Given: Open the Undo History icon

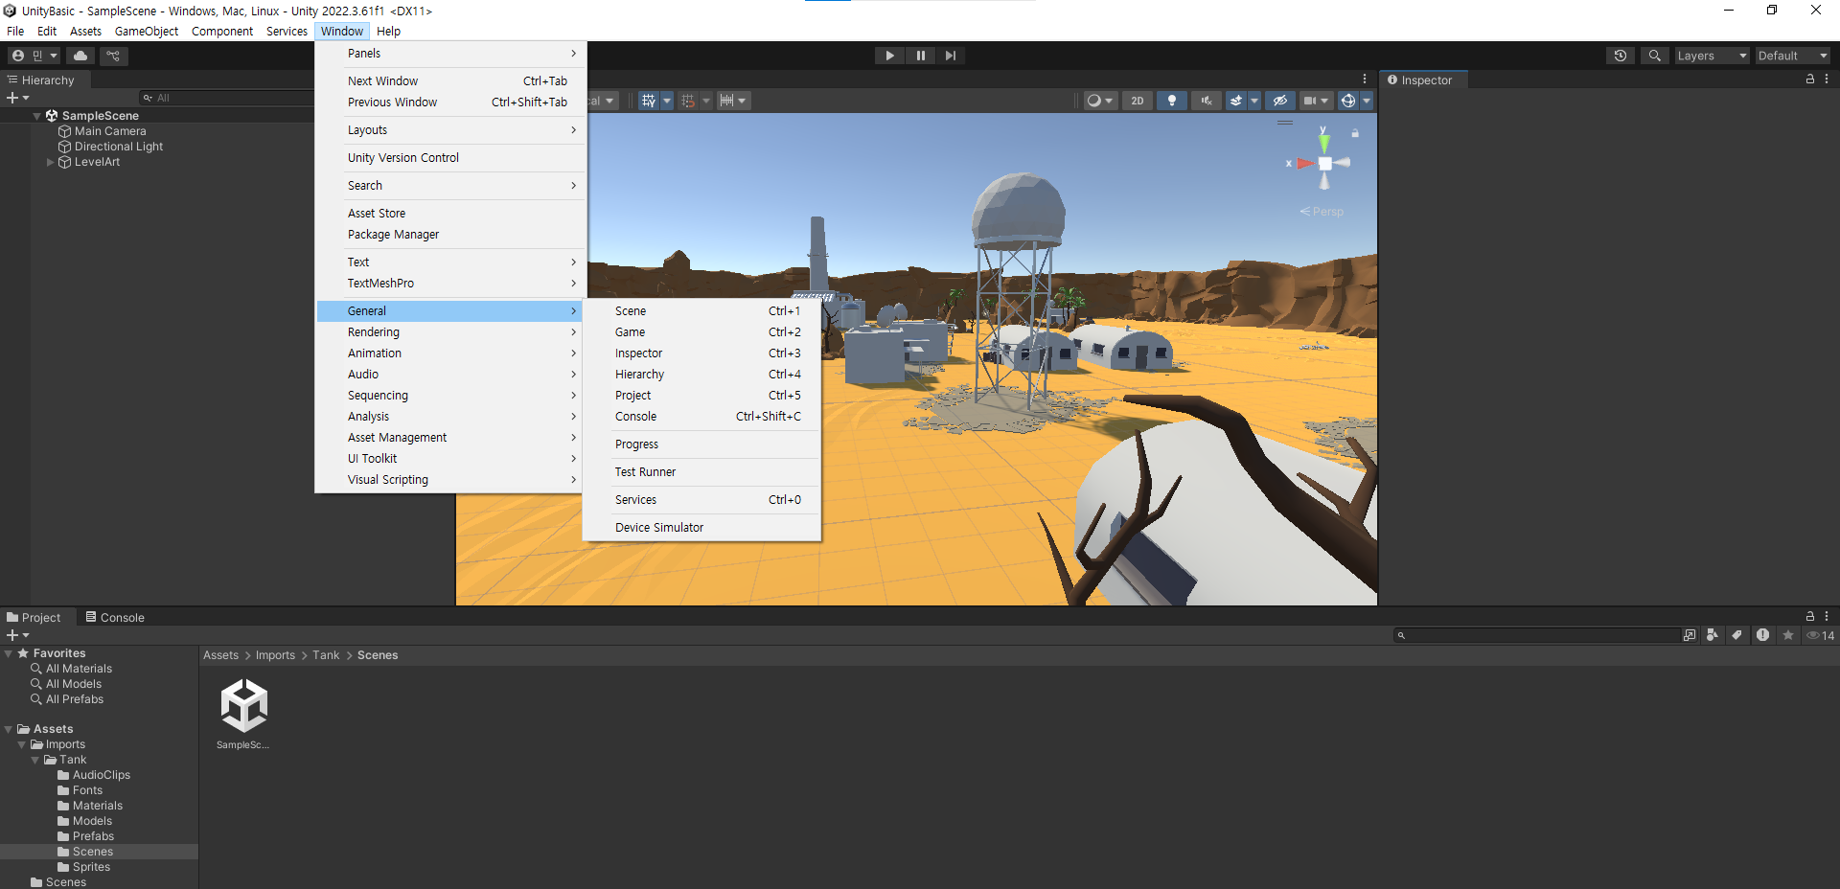Looking at the screenshot, I should [x=1621, y=56].
